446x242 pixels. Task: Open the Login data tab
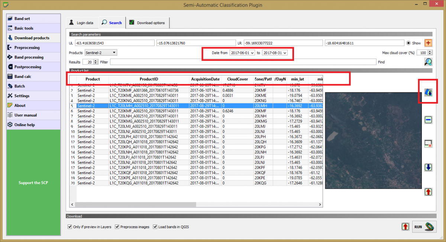[81, 23]
